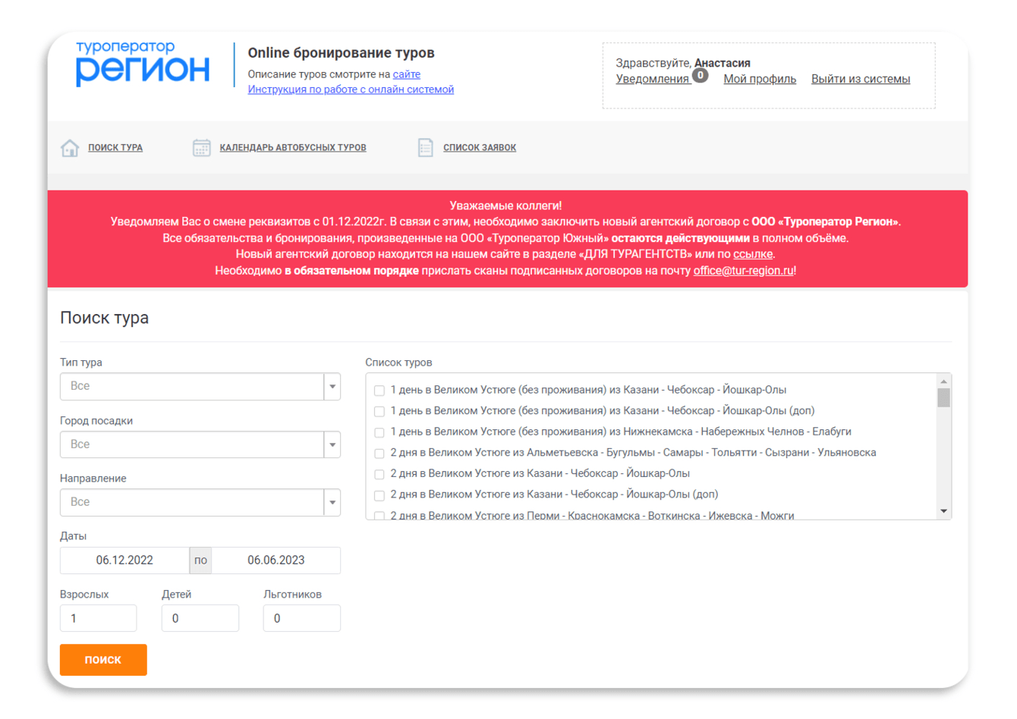Screen dimensions: 1017x719
Task: Follow the ссылке link in the red notice
Action: (x=753, y=254)
